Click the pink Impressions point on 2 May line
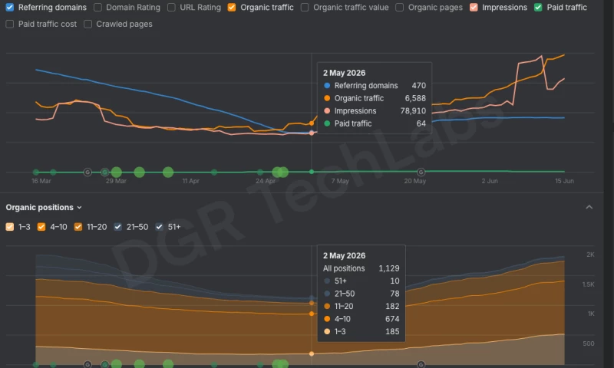The image size is (614, 368). point(312,133)
